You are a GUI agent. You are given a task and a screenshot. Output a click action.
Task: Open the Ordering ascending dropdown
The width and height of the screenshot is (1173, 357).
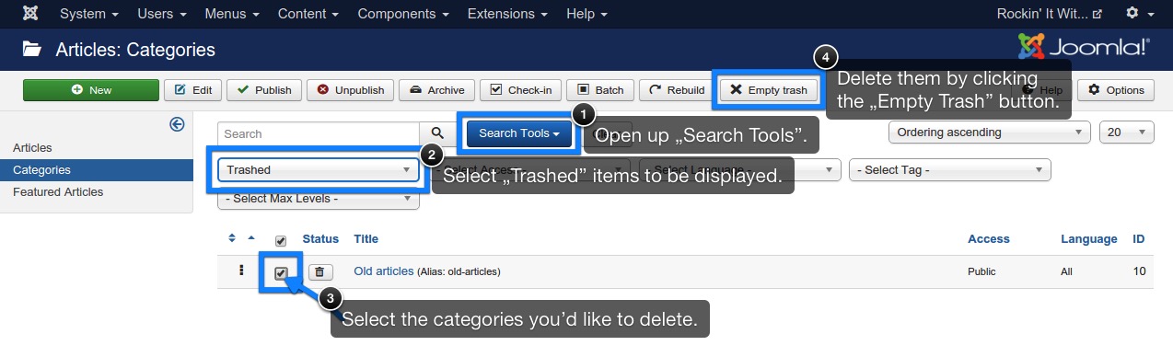point(990,132)
